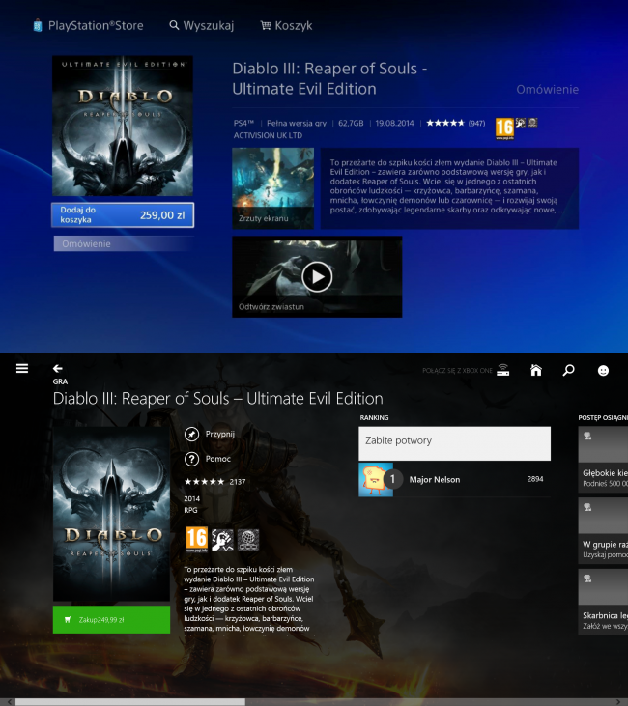628x706 pixels.
Task: Open the Koszyk label
Action: [x=294, y=26]
